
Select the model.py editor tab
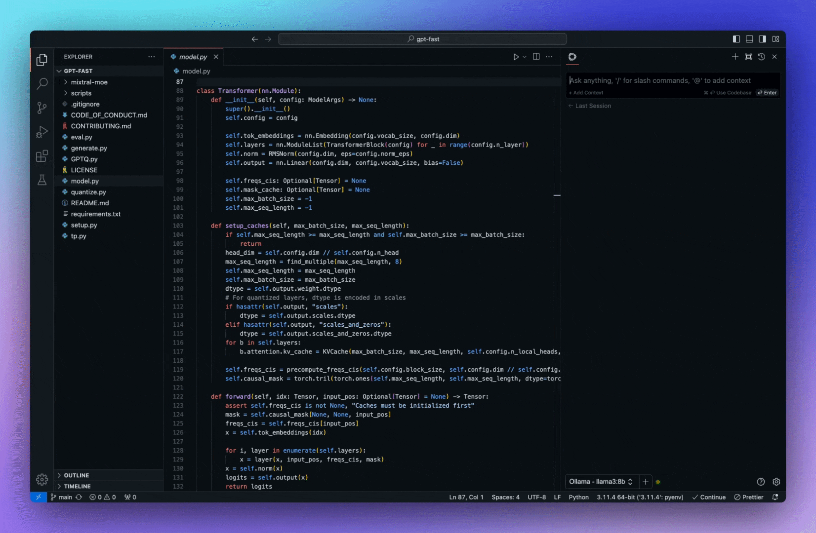click(193, 57)
